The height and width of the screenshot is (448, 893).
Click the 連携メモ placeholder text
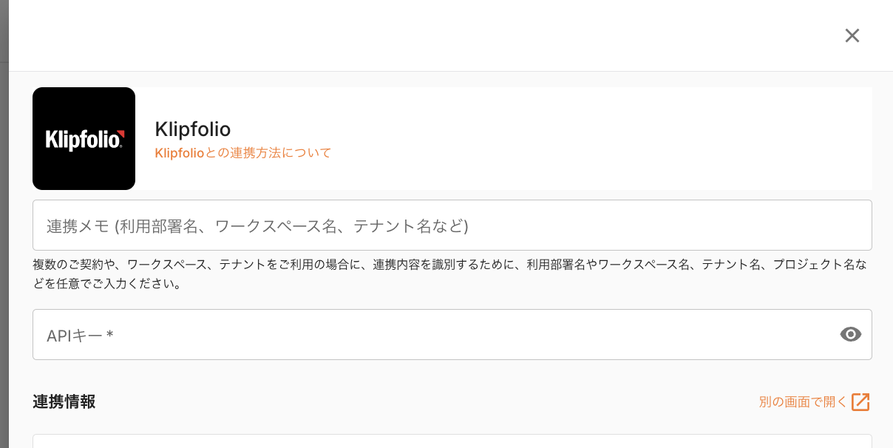pos(257,226)
